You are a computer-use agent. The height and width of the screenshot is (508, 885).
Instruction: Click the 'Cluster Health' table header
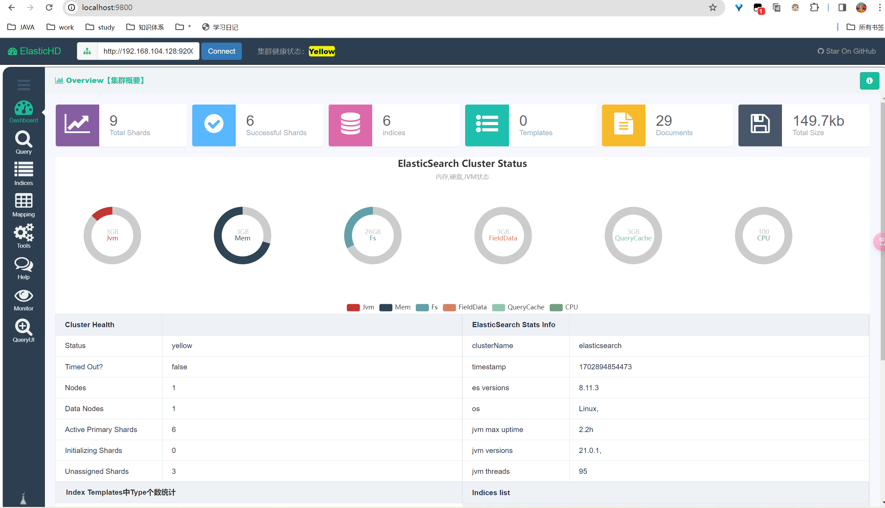[89, 325]
